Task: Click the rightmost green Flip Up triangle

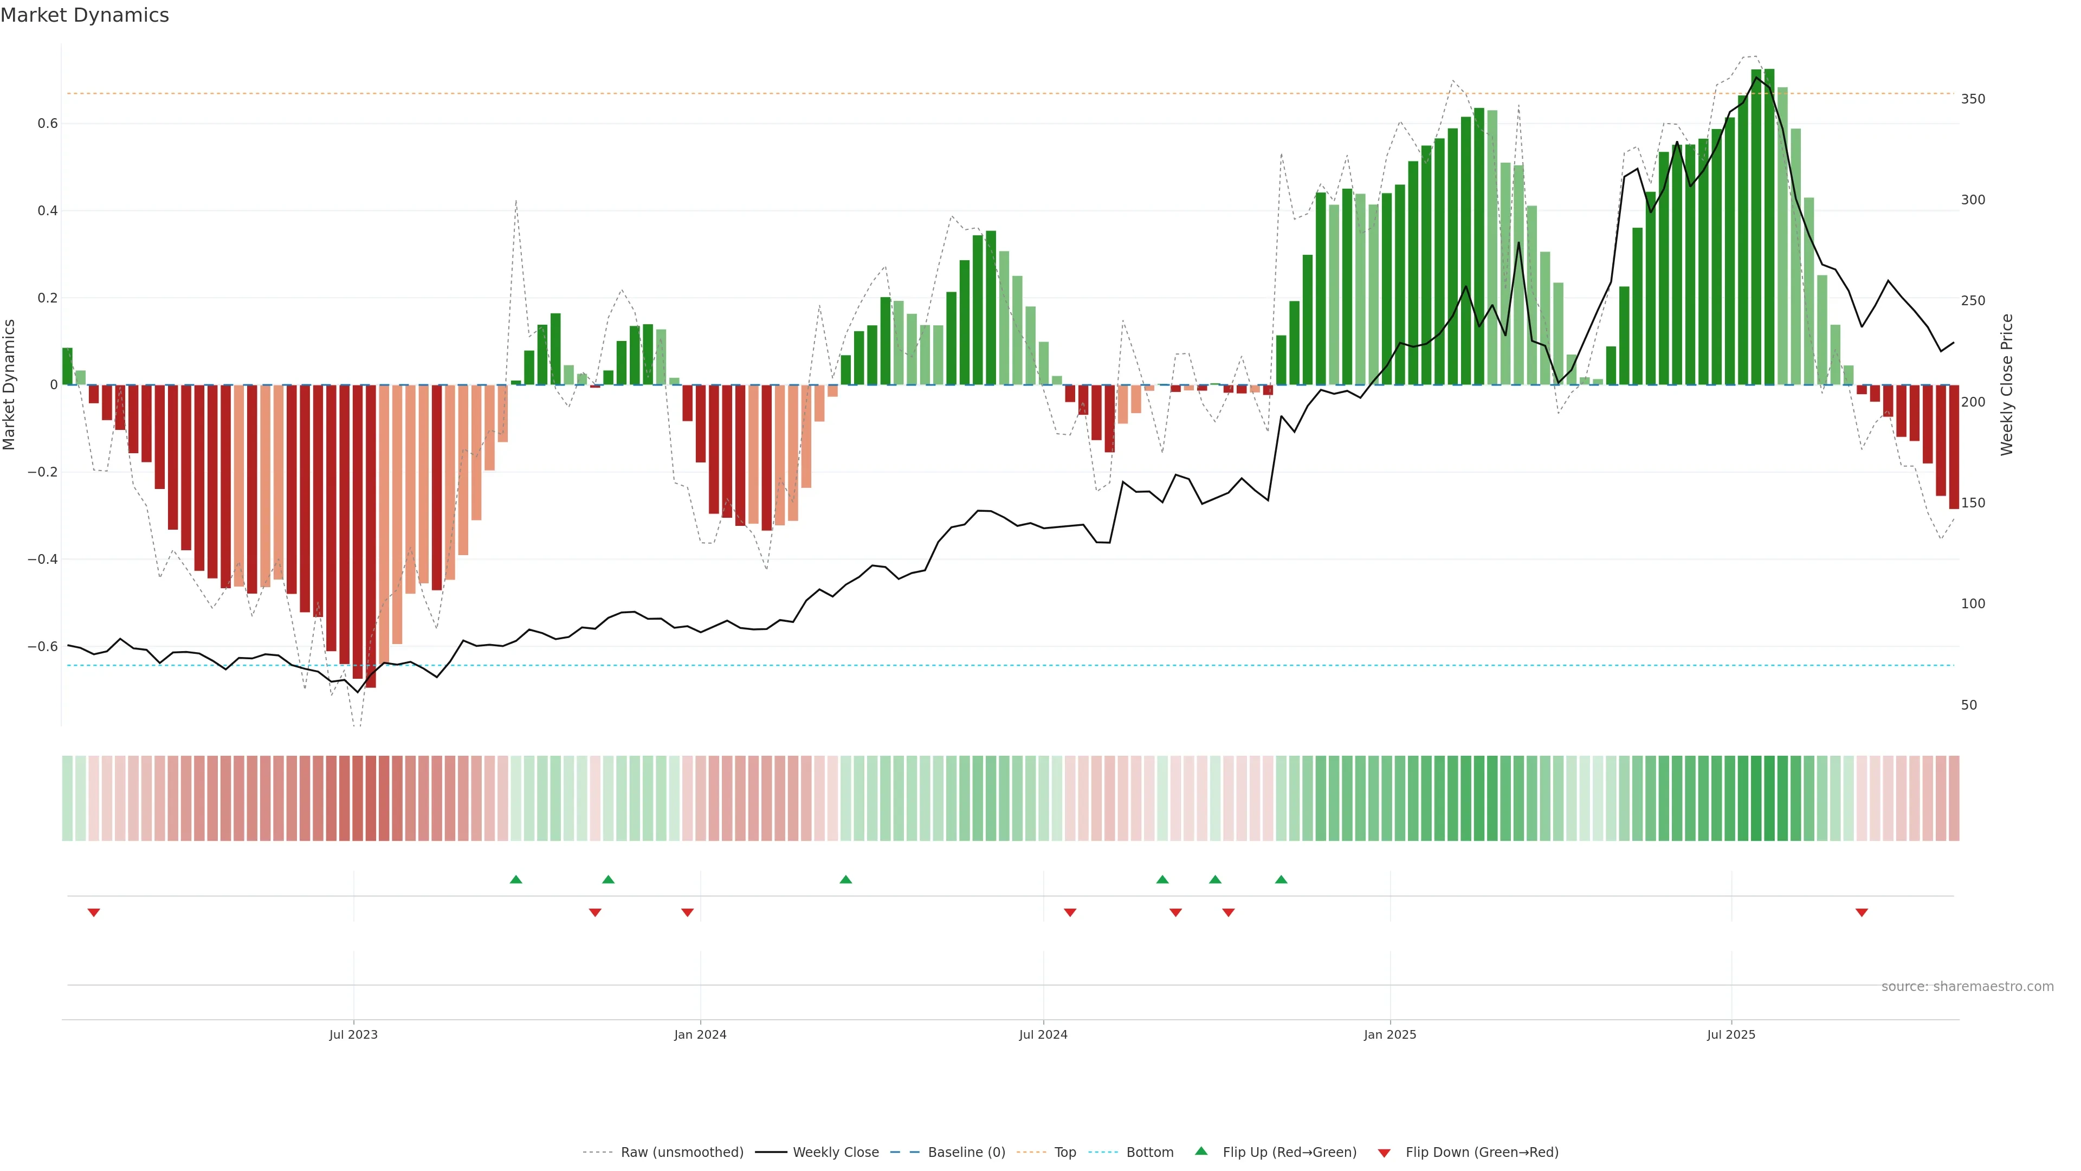Action: pos(1281,879)
